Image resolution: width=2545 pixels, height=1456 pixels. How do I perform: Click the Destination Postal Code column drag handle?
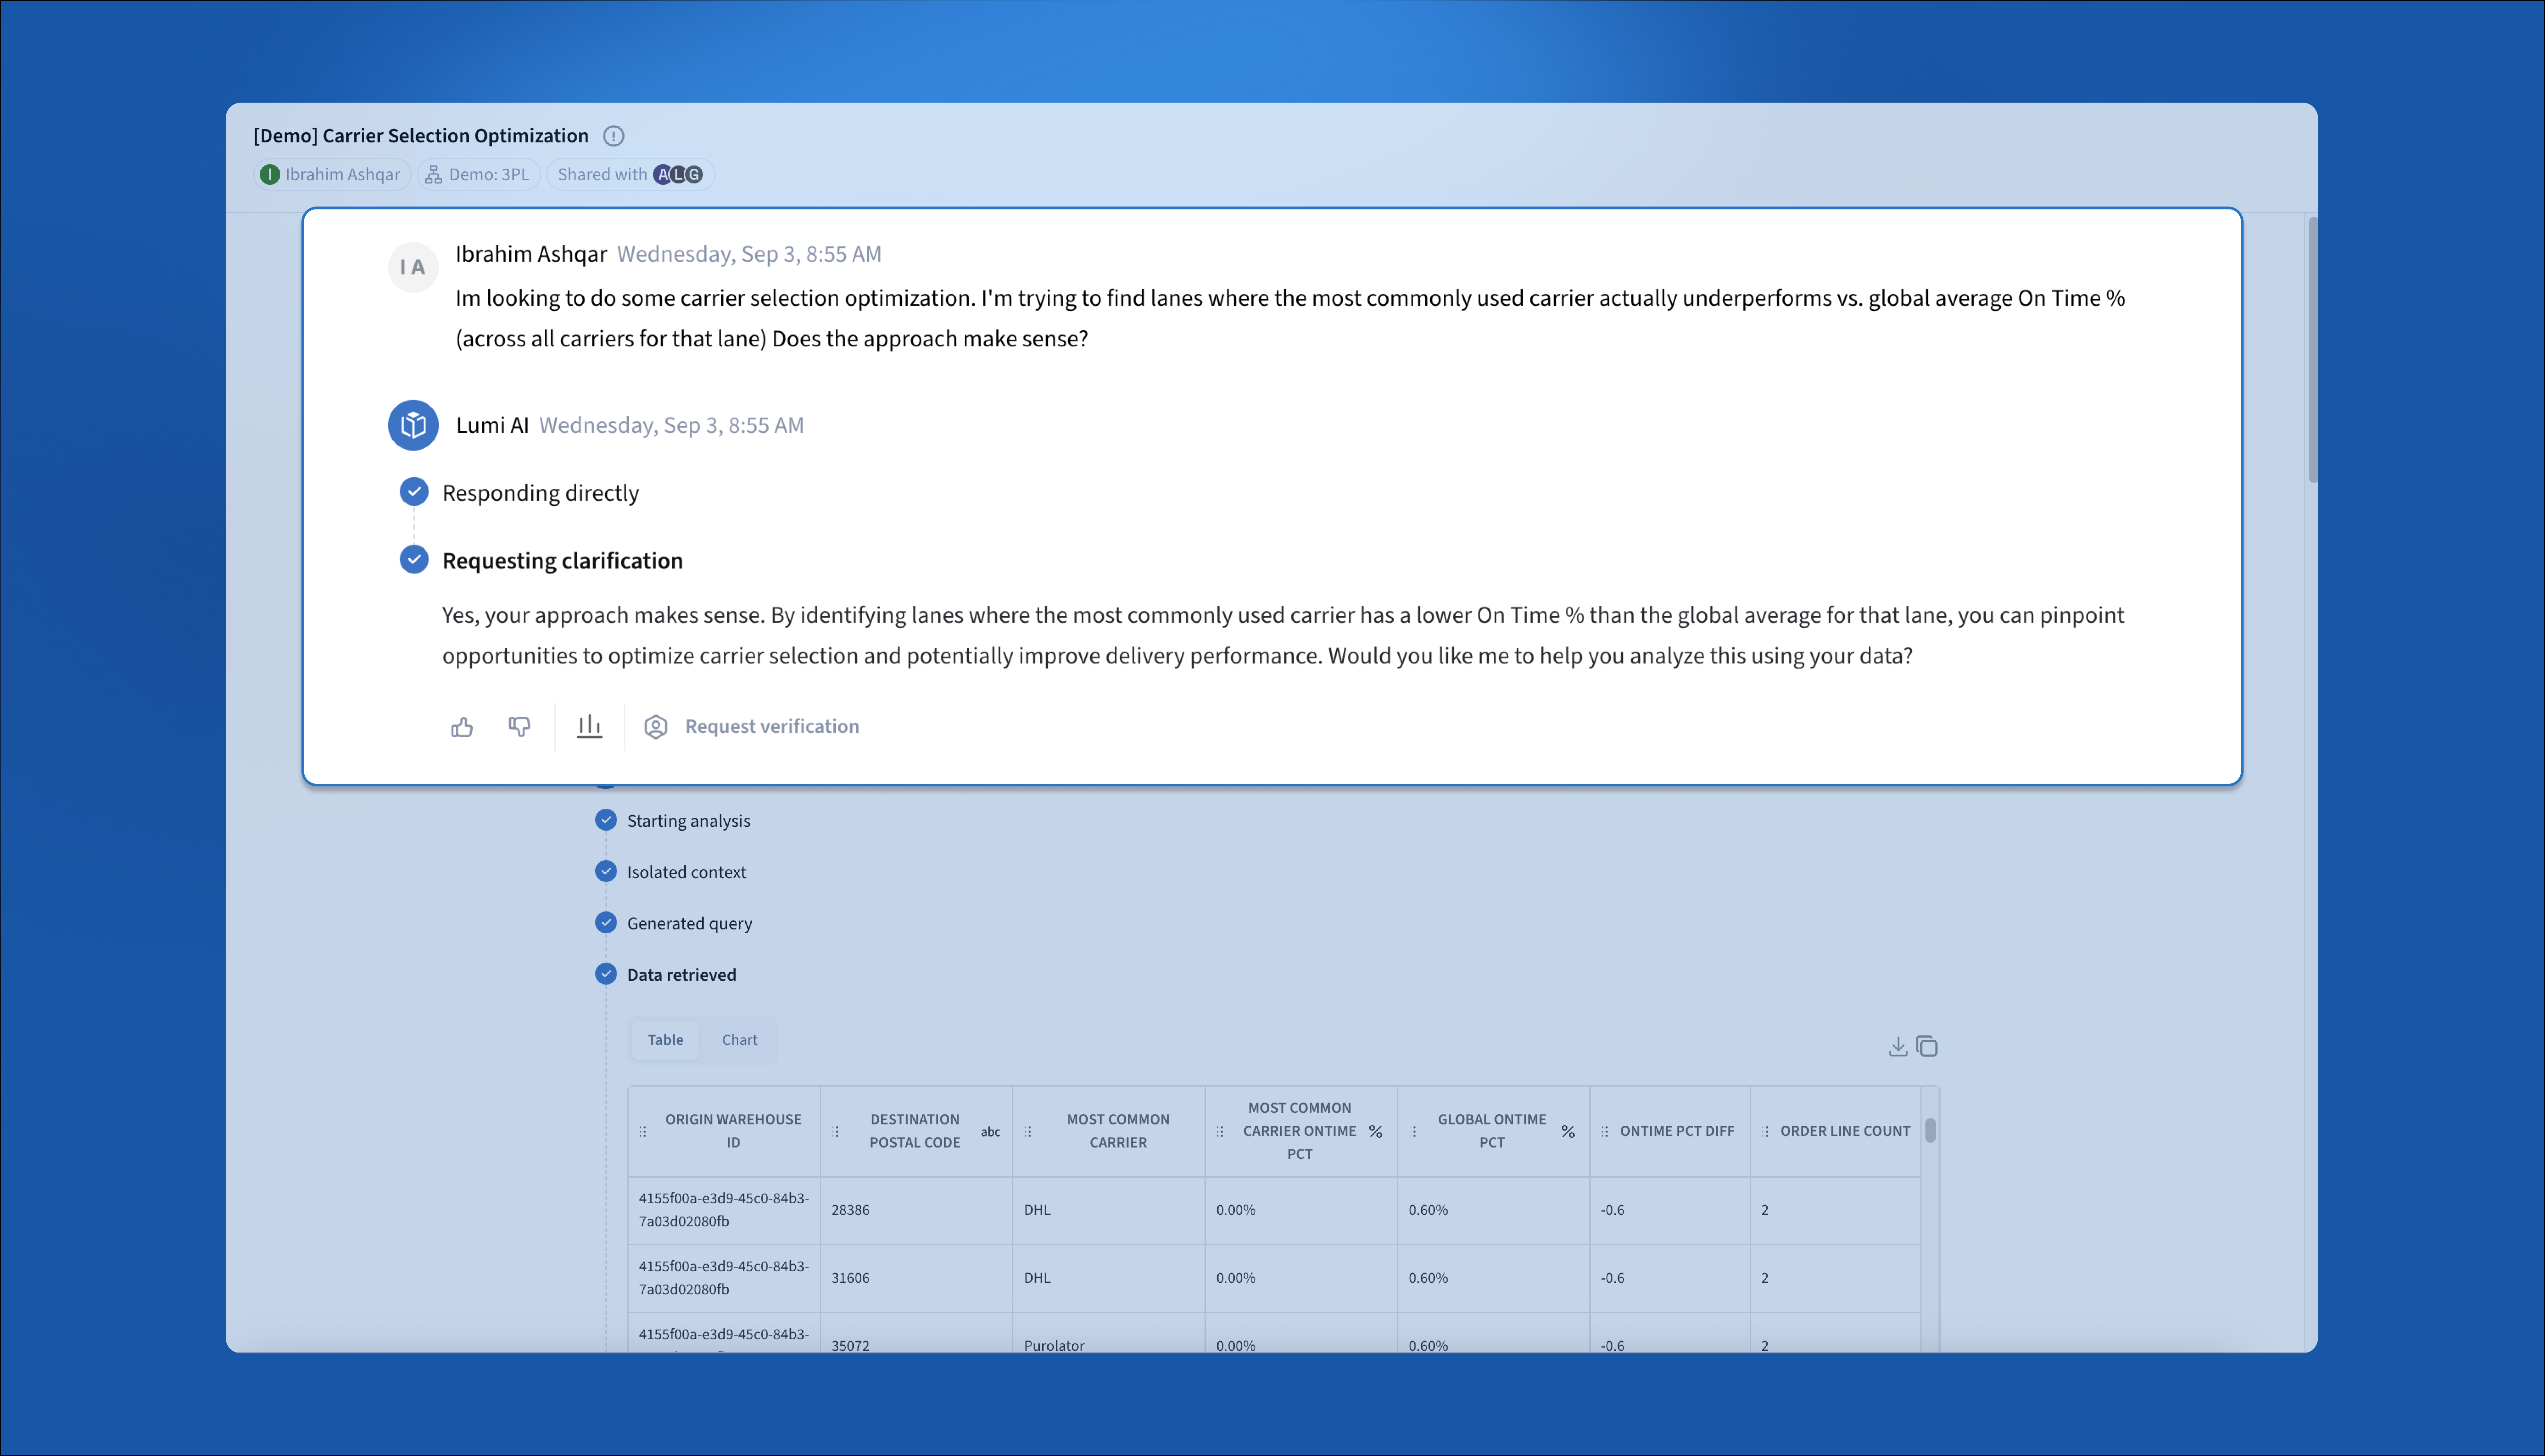(x=836, y=1132)
